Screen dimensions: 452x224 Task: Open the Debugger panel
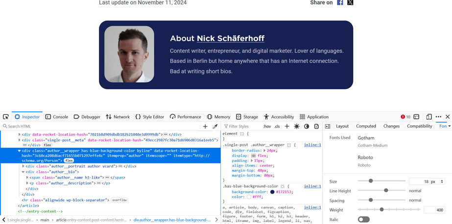point(87,117)
